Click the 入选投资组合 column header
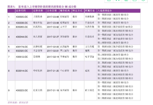Screen dimensions: 153x105 (105, 11)
